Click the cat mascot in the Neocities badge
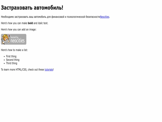 [x=5, y=39]
